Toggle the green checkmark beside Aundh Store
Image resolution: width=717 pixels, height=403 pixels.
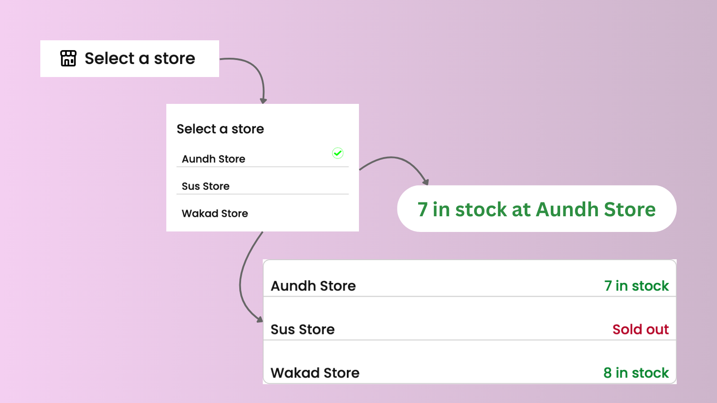(x=337, y=153)
